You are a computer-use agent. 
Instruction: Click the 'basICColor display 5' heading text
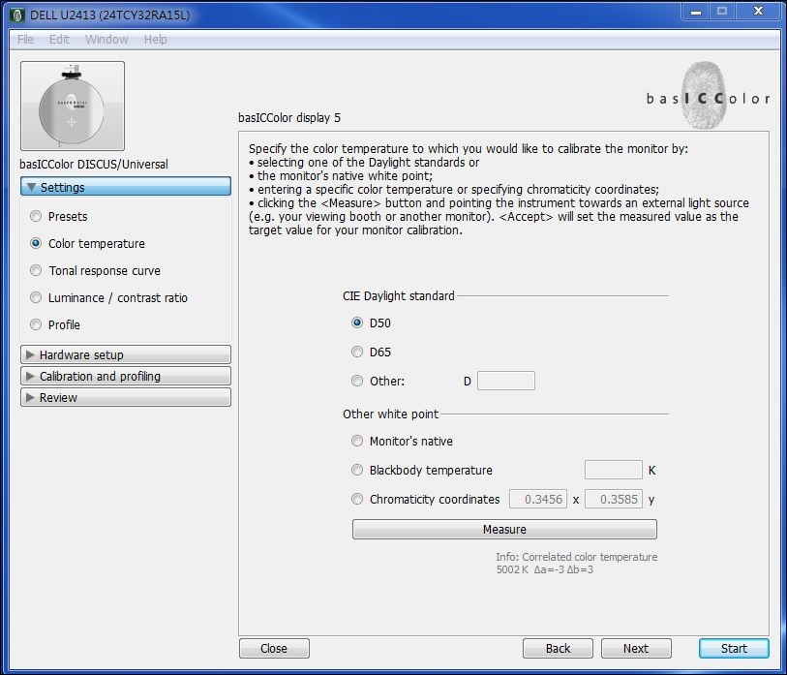tap(289, 118)
